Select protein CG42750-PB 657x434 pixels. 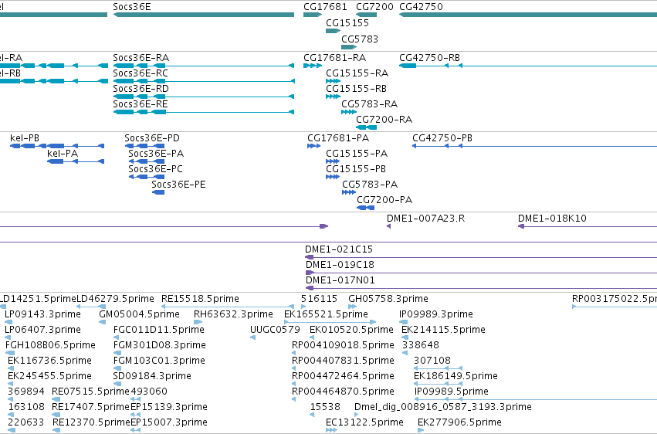[442, 138]
